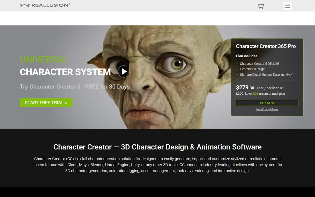Click the Character Creator 365 Pro title

pyautogui.click(x=266, y=46)
